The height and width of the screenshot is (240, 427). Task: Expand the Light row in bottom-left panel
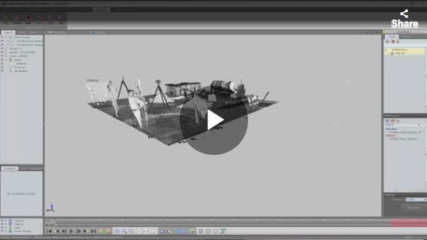6,227
